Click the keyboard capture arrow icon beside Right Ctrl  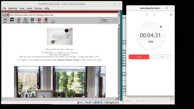point(107,103)
